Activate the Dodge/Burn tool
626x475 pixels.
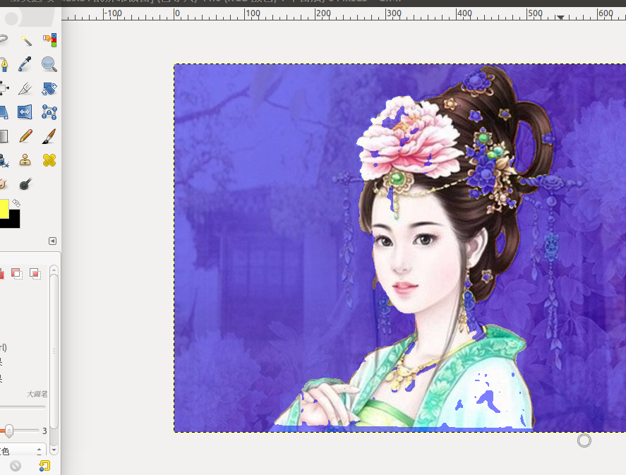[x=26, y=184]
